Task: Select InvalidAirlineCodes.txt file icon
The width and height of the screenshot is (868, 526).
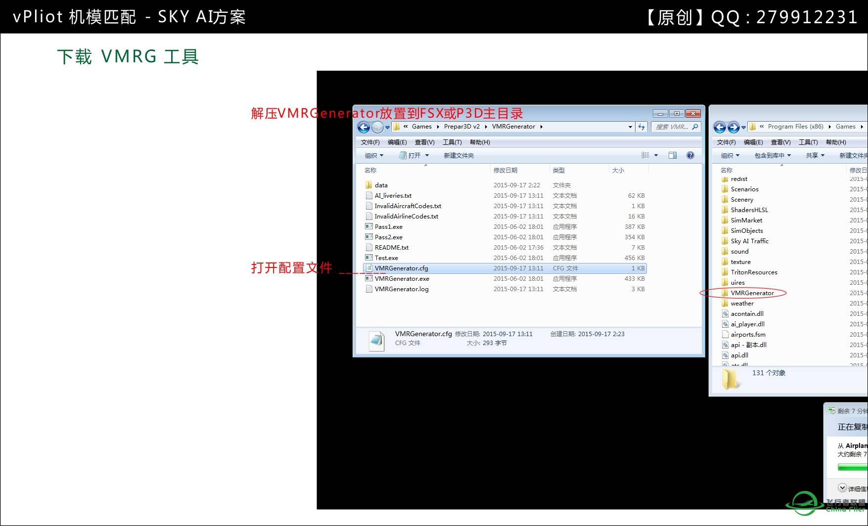Action: point(368,216)
